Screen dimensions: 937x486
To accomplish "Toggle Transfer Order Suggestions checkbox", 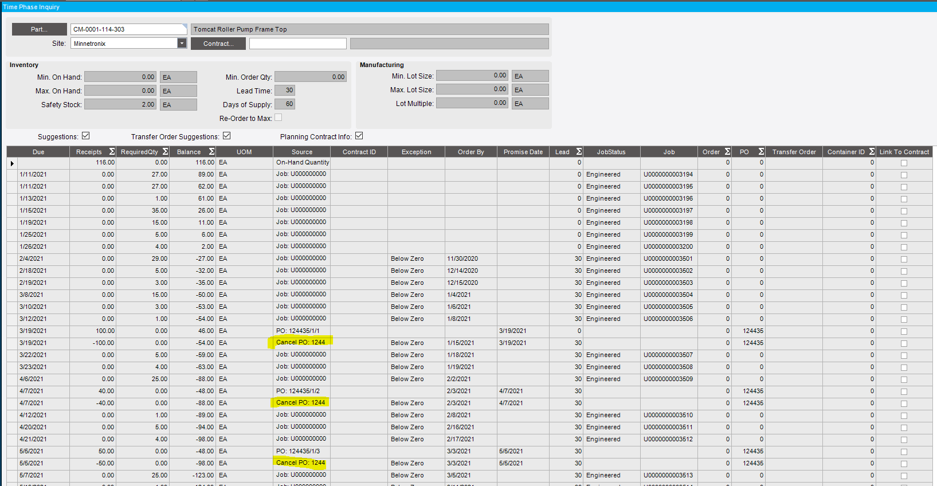I will click(x=227, y=136).
